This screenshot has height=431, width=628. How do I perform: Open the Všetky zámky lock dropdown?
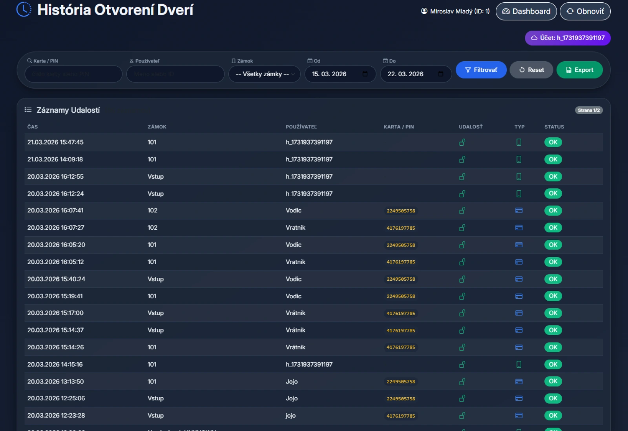coord(264,74)
